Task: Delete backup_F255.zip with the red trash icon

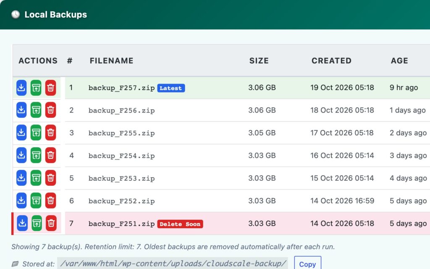Action: point(50,133)
